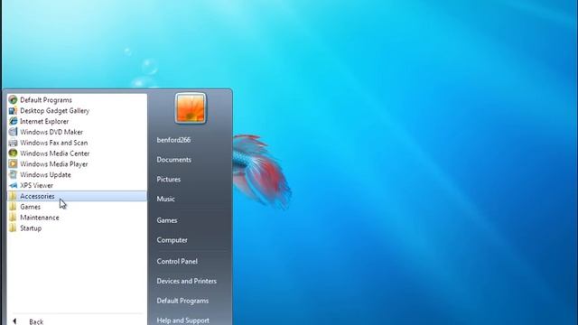Image resolution: width=578 pixels, height=325 pixels.
Task: Click the Maintenance folder icon
Action: (14, 218)
